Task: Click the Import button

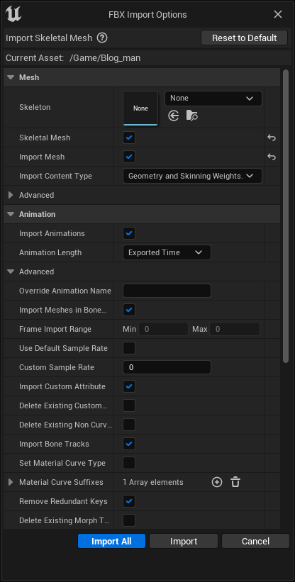Action: [x=184, y=541]
